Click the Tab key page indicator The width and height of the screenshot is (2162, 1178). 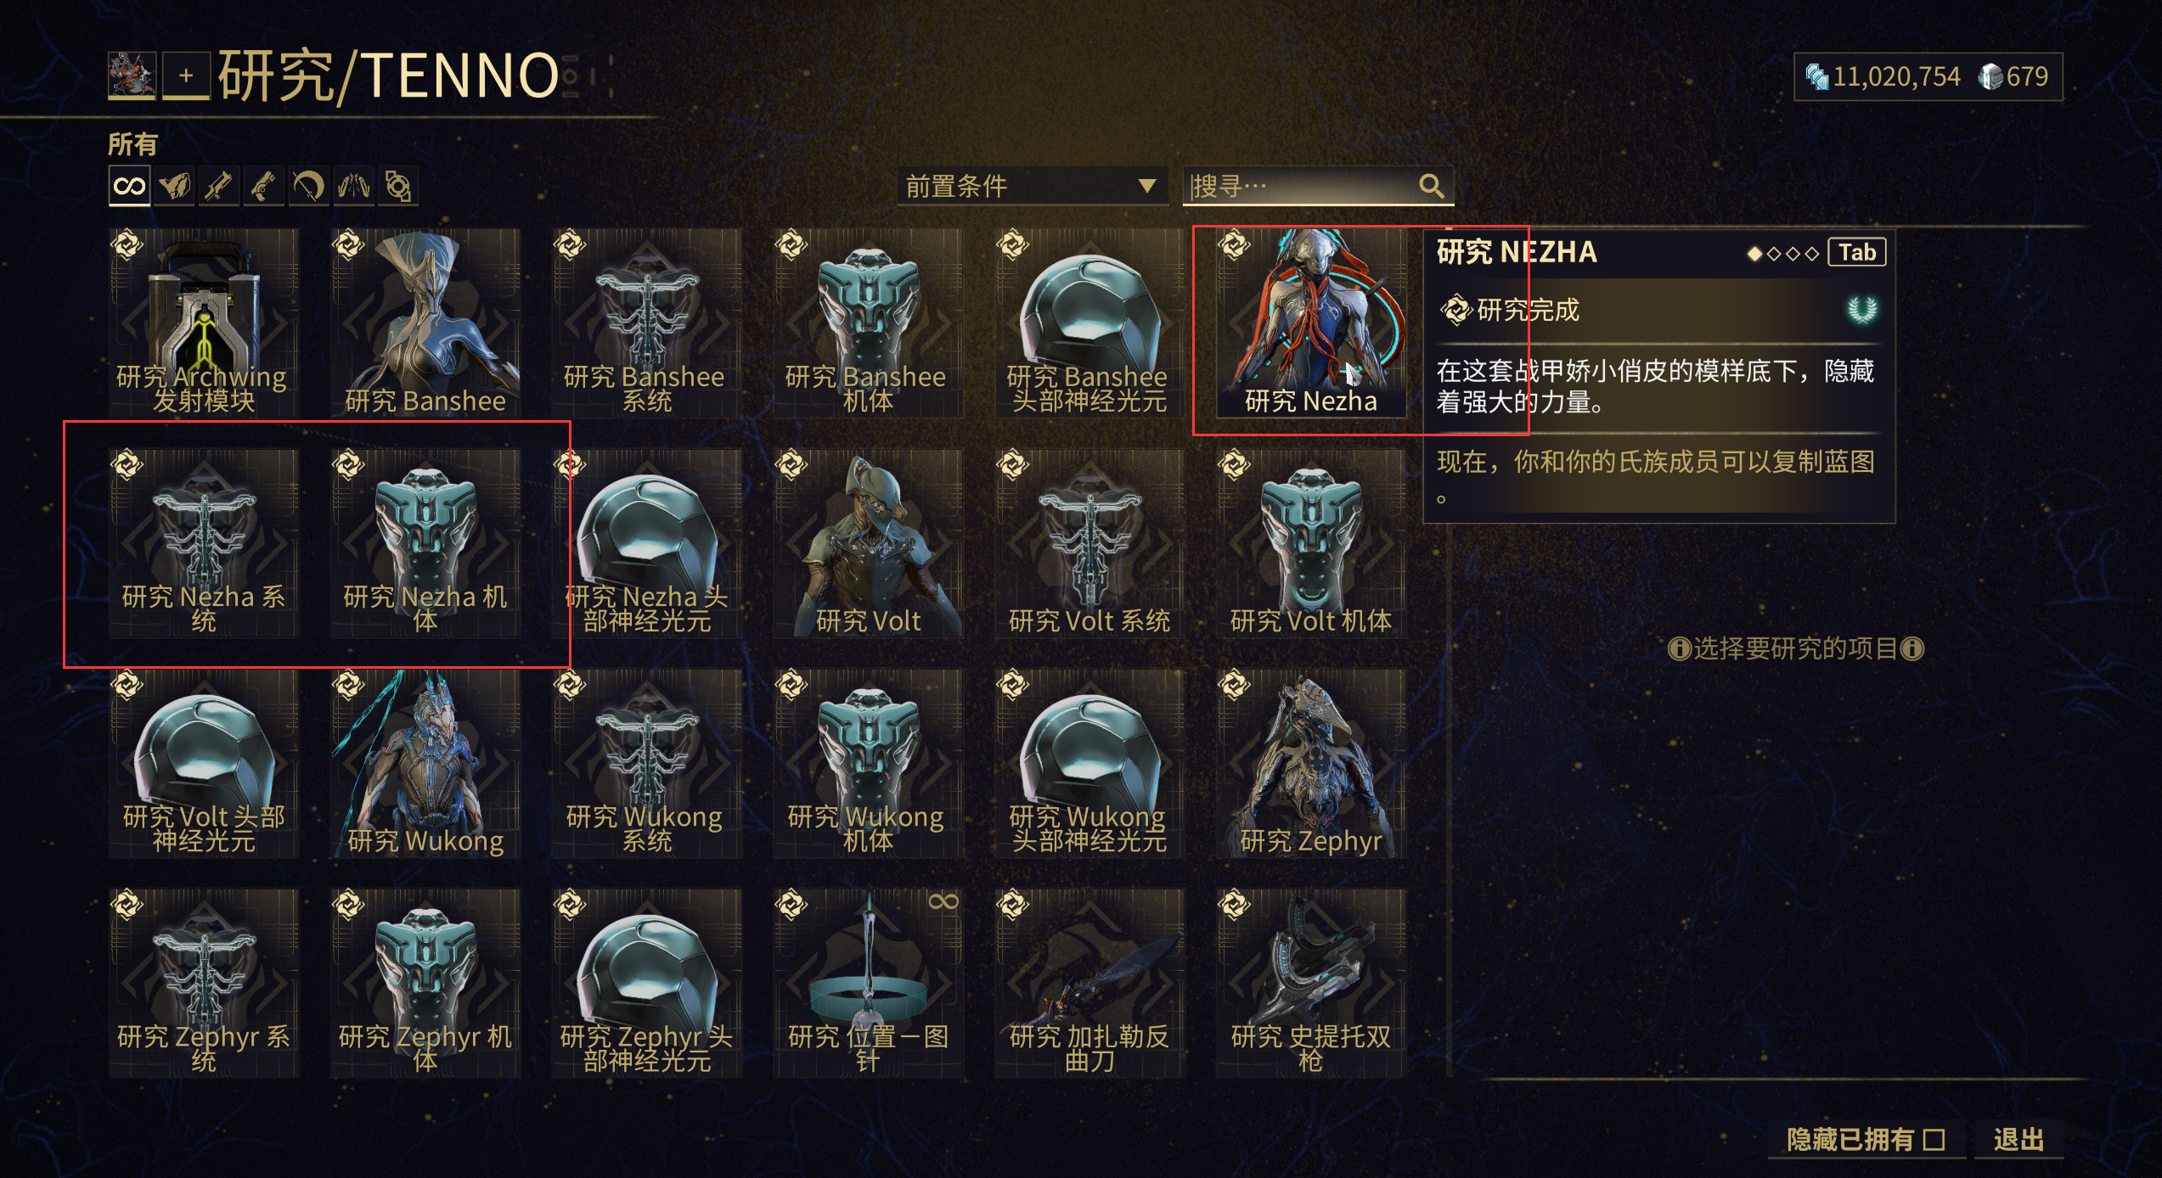click(x=1857, y=252)
